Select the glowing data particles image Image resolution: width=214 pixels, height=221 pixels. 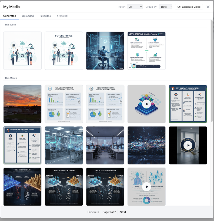tap(146, 145)
